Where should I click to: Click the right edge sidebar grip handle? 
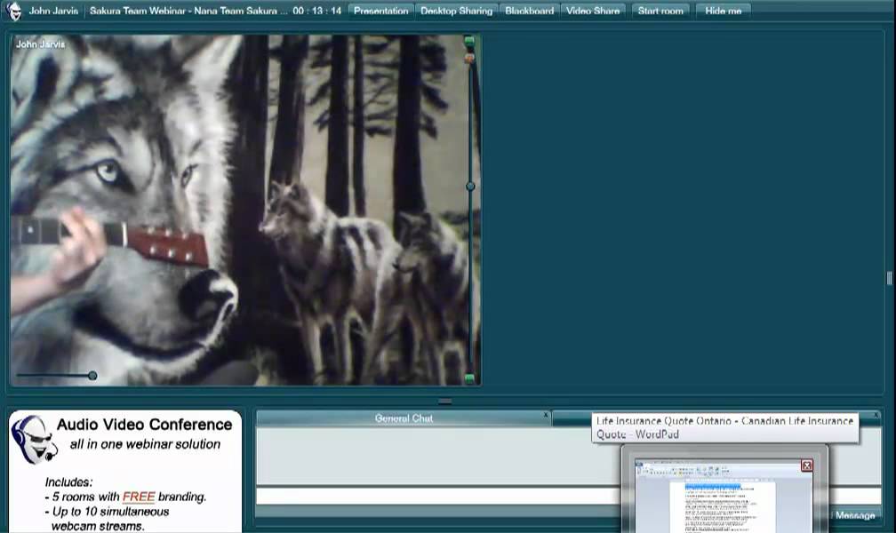pos(889,278)
